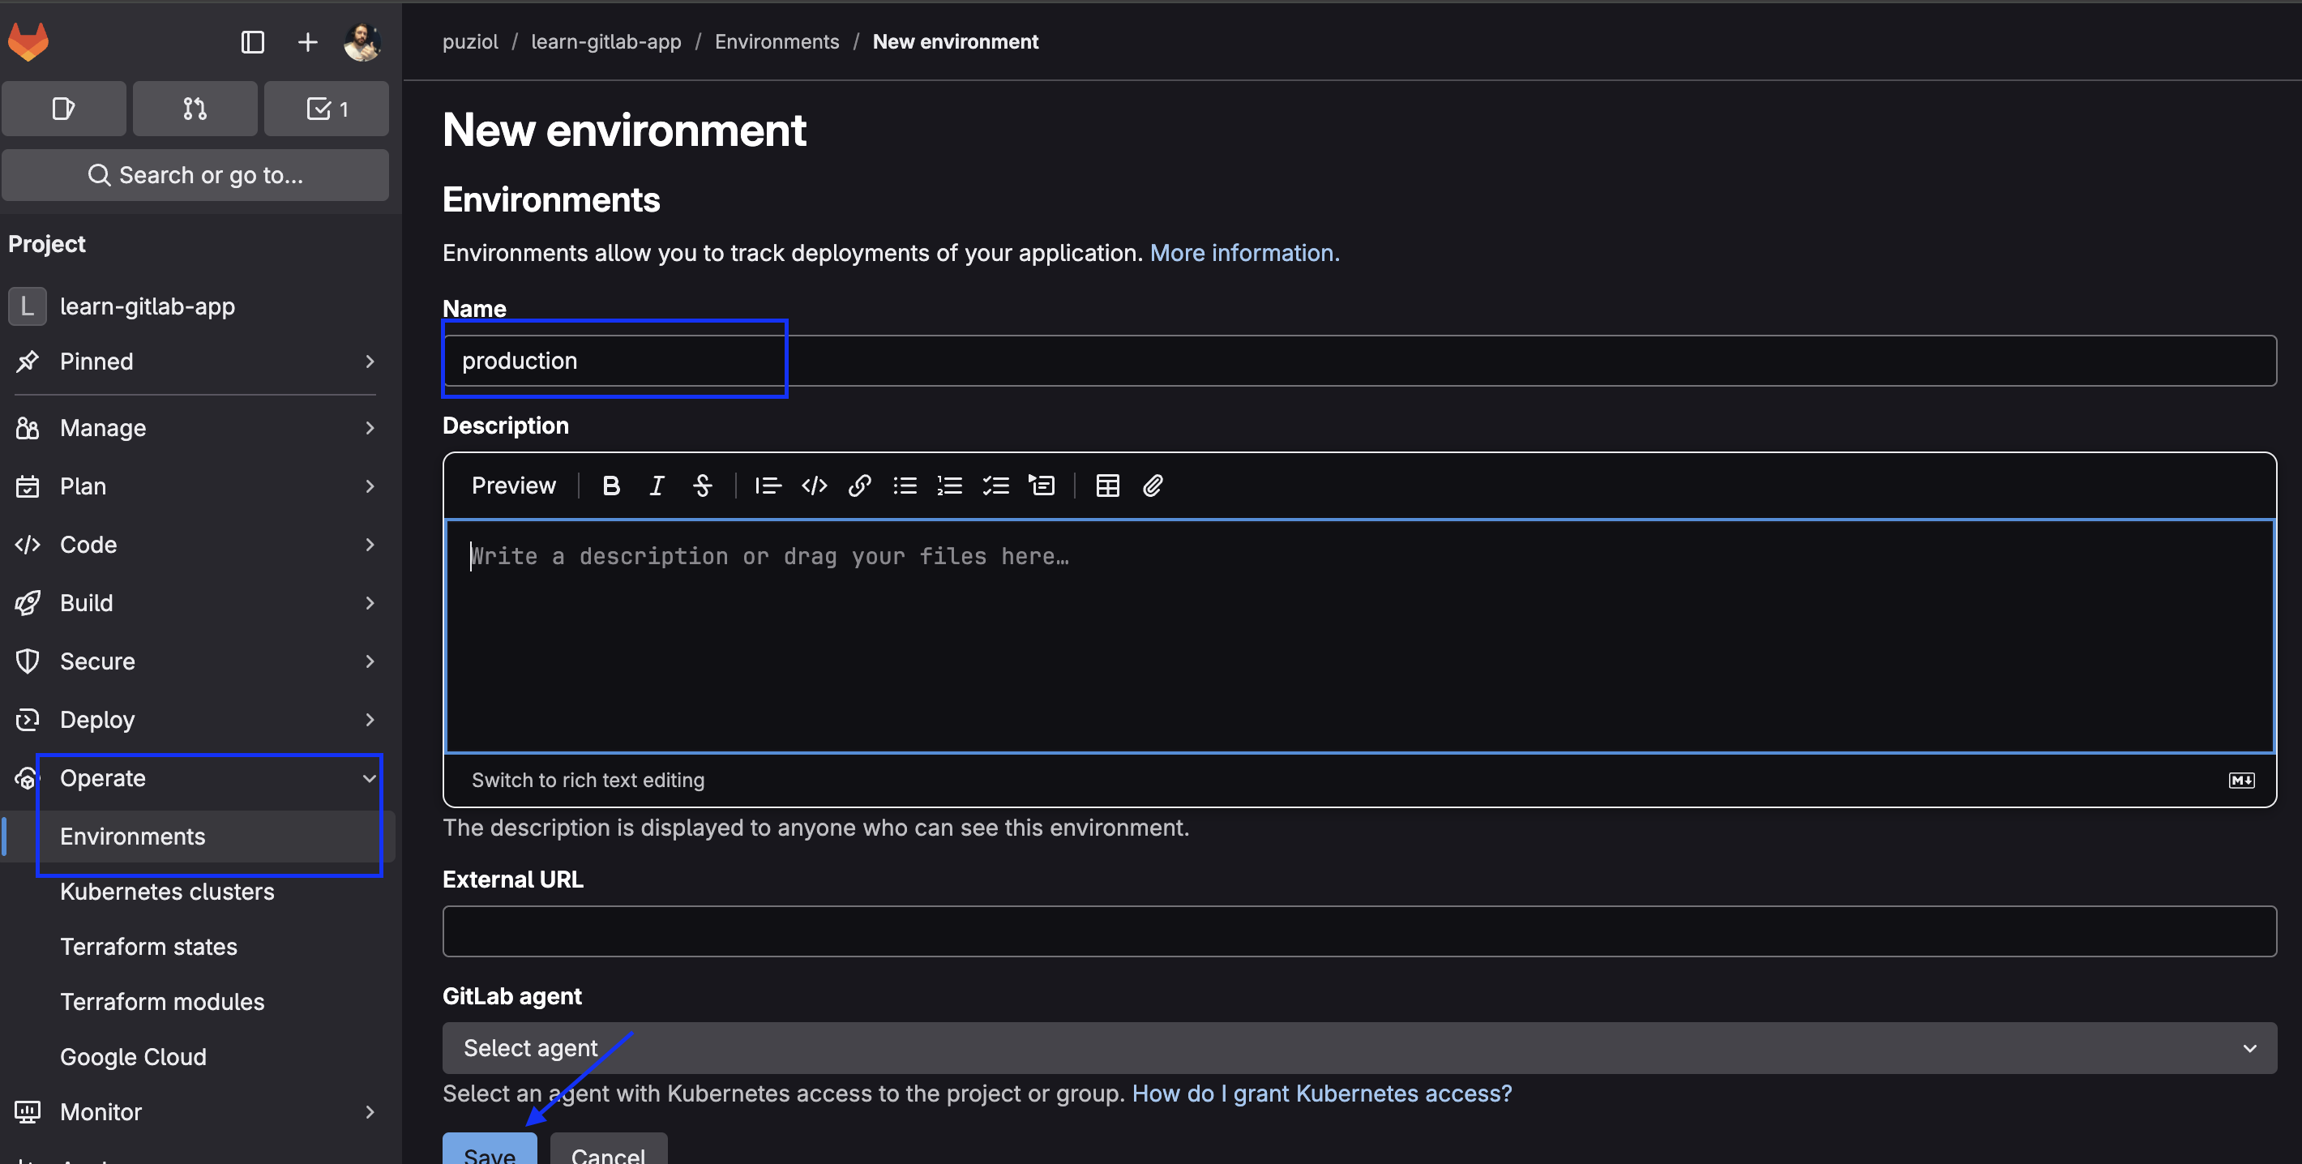The width and height of the screenshot is (2302, 1164).
Task: Switch to the Preview tab
Action: coord(513,485)
